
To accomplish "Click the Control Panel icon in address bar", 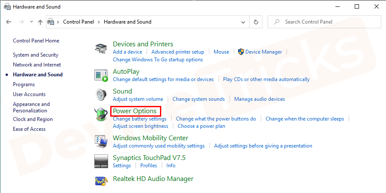I will [x=51, y=22].
